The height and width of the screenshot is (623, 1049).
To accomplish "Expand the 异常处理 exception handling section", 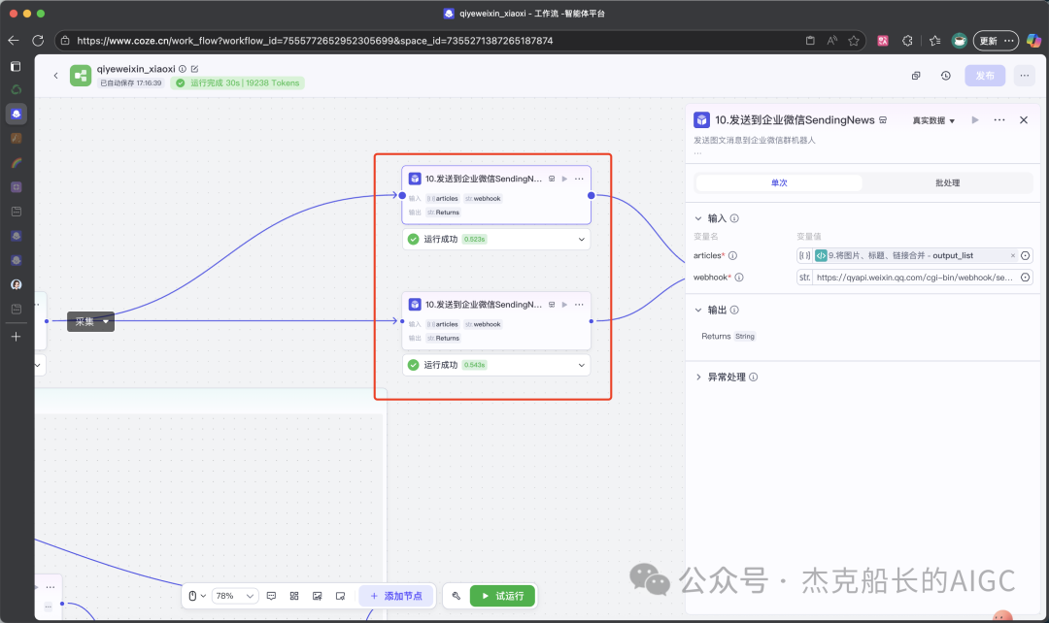I will click(698, 377).
